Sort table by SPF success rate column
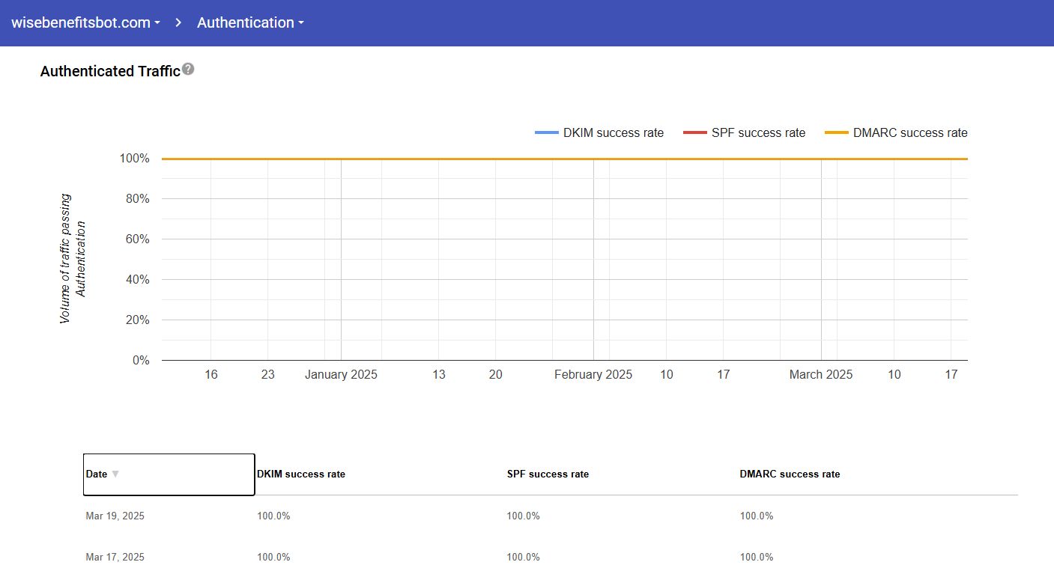This screenshot has width=1054, height=571. [548, 474]
